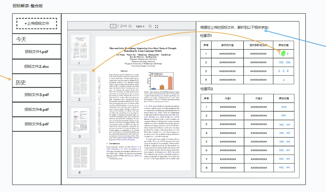Click page link 3 in 检查项1 row 1
The image size is (326, 192).
pyautogui.click(x=287, y=54)
